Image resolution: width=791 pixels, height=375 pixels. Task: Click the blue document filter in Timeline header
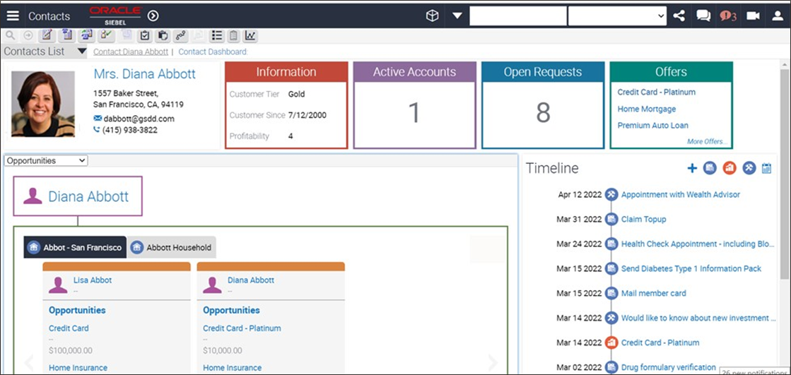(x=710, y=168)
